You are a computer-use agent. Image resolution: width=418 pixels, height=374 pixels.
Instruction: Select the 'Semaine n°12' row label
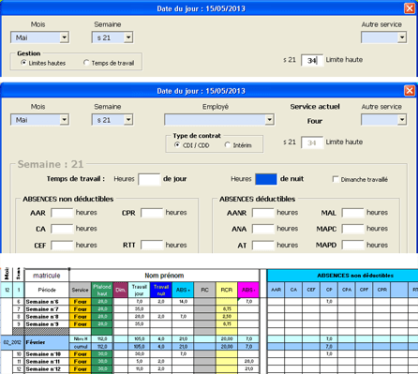(47, 369)
